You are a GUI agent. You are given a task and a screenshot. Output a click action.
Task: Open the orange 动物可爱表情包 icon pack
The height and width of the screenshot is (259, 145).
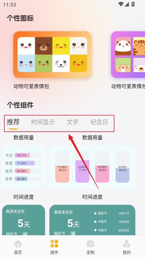point(52,54)
